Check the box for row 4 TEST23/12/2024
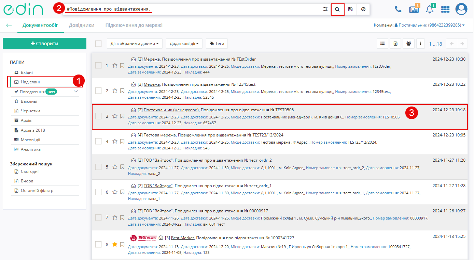 point(98,141)
